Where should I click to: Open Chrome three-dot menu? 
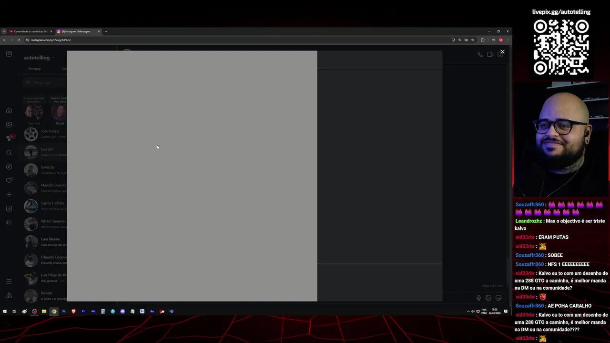508,40
